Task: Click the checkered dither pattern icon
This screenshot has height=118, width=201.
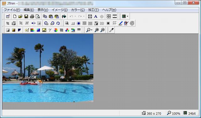Action: [x=62, y=30]
